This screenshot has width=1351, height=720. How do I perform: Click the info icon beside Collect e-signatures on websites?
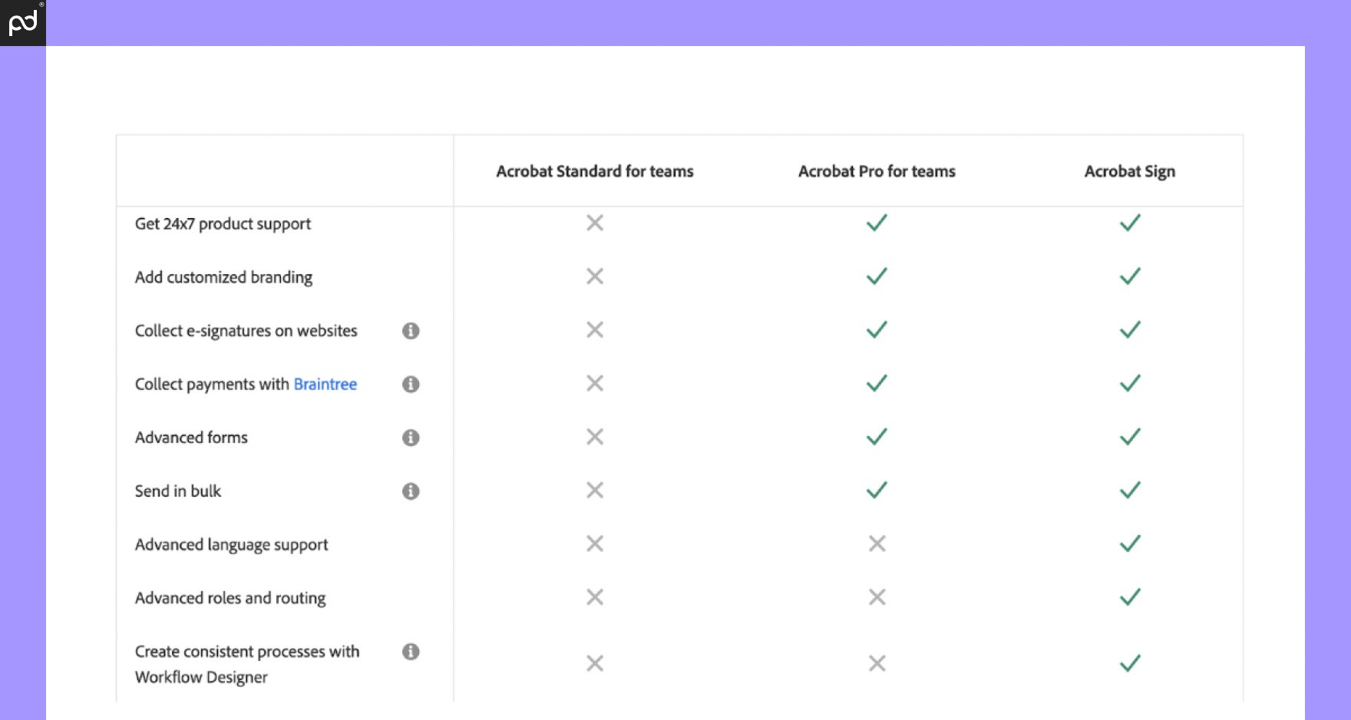tap(411, 331)
